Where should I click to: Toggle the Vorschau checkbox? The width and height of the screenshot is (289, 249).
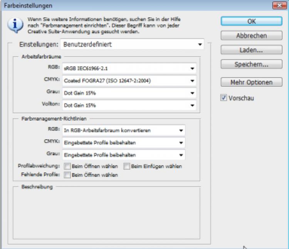pyautogui.click(x=224, y=98)
